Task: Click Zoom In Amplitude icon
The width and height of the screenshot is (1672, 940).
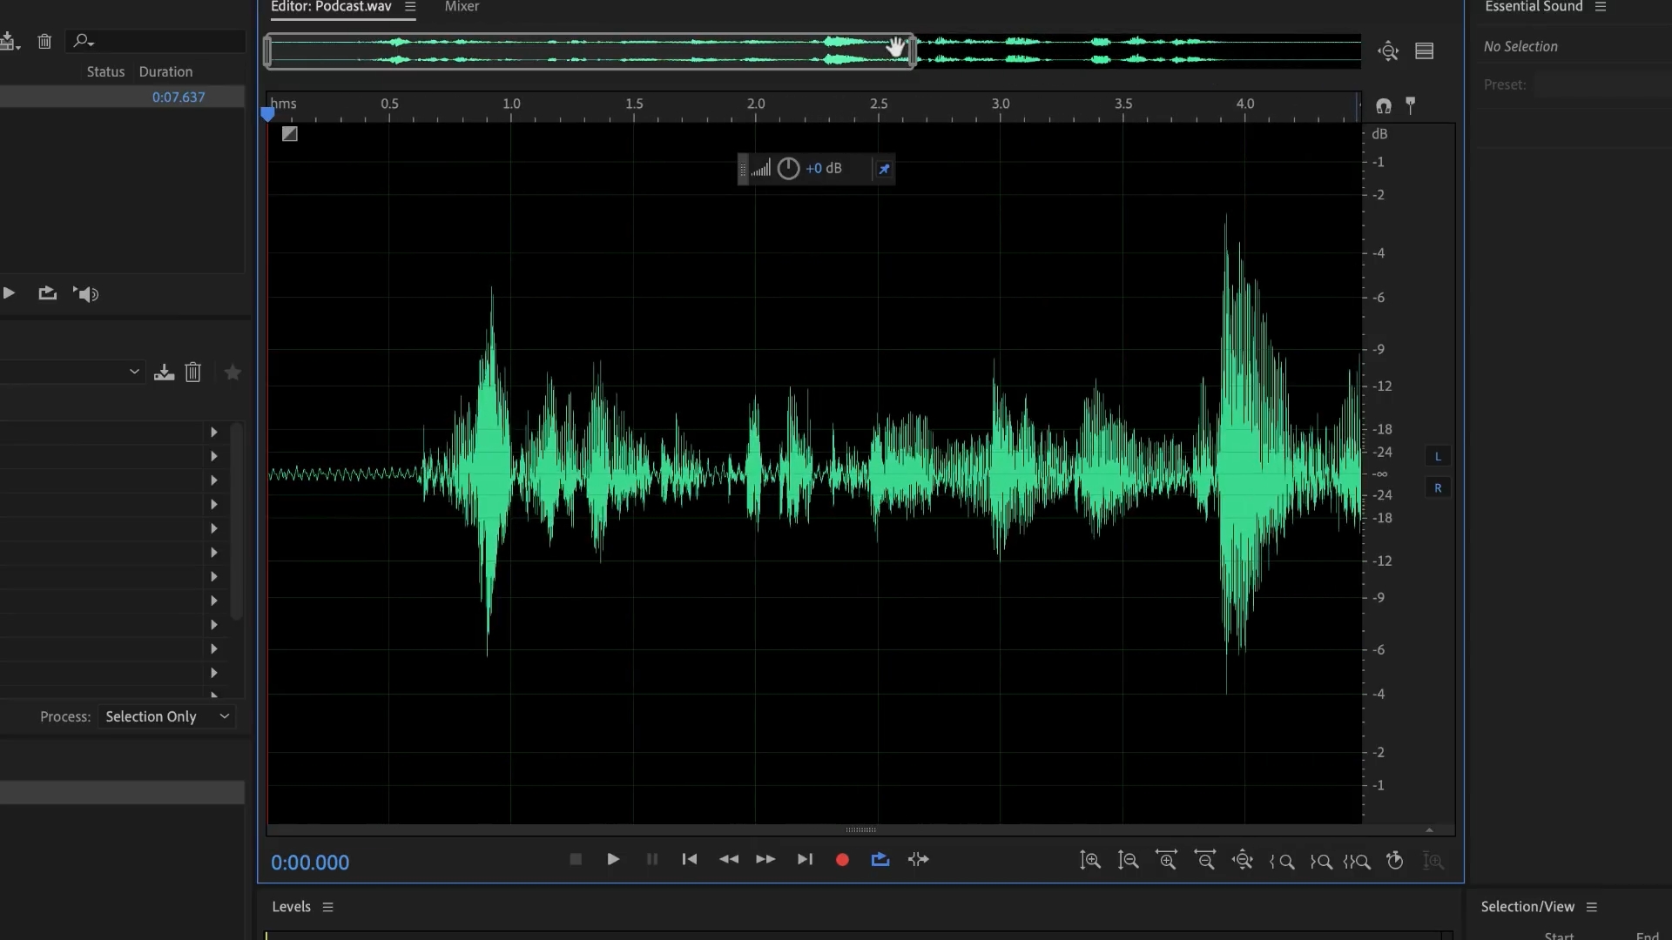Action: pos(1090,861)
